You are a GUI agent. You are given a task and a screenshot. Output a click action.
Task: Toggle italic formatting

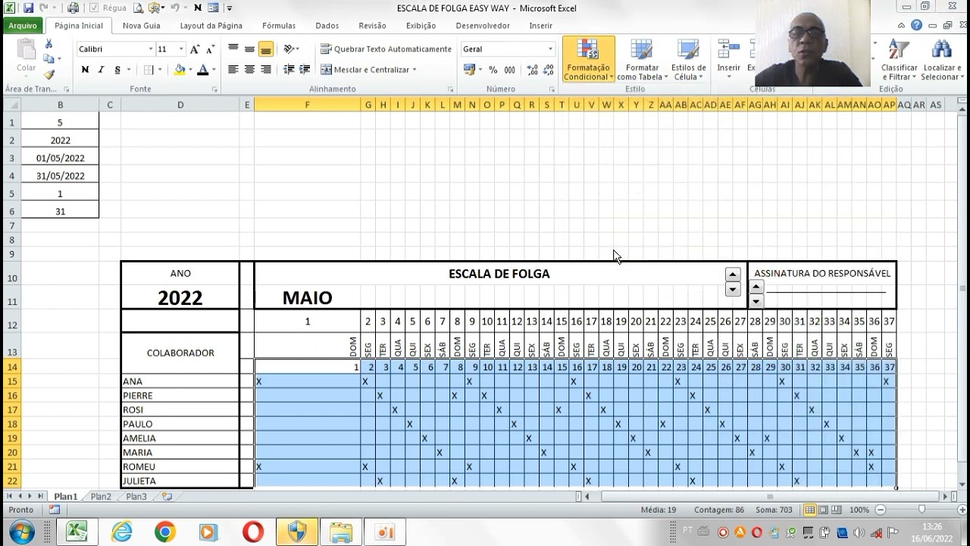[x=101, y=70]
